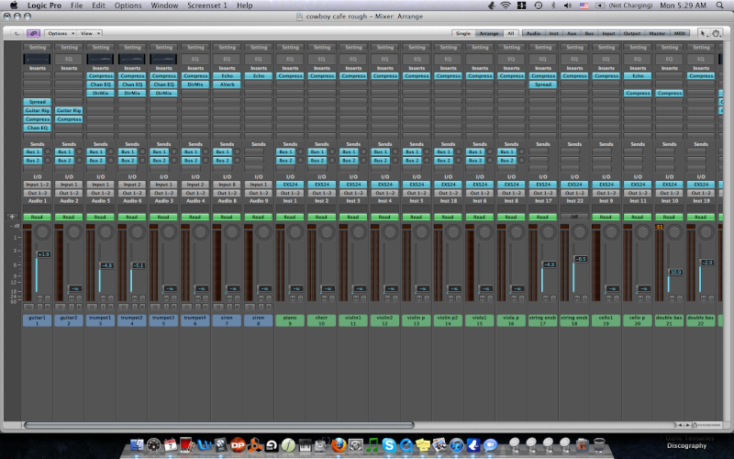
Task: Open the Off automation mode on string ensemble 18
Action: [574, 217]
